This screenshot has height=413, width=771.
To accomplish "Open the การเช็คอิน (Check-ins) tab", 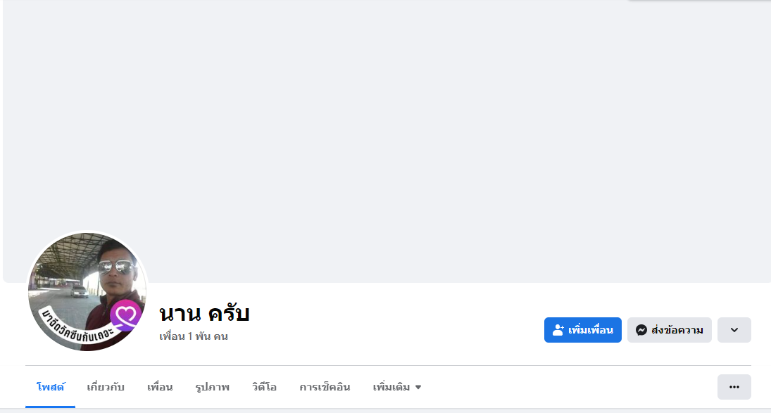I will click(x=325, y=387).
